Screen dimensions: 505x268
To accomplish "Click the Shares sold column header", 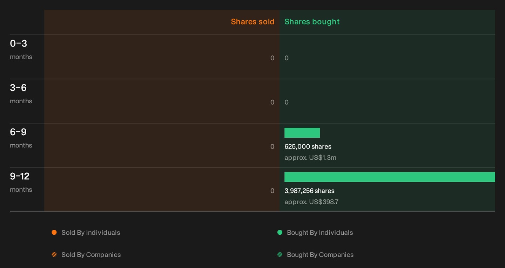I will 252,22.
